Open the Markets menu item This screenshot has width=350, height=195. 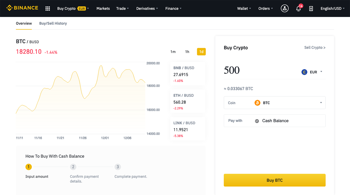click(103, 8)
